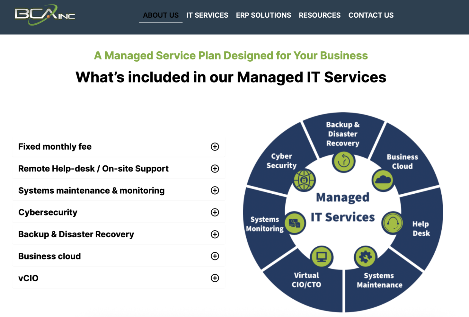This screenshot has height=317, width=469.
Task: Toggle open the Business cloud item
Action: coord(215,256)
